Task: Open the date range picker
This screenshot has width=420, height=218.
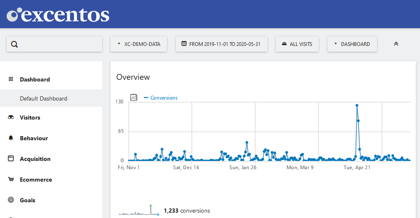Action: 221,44
